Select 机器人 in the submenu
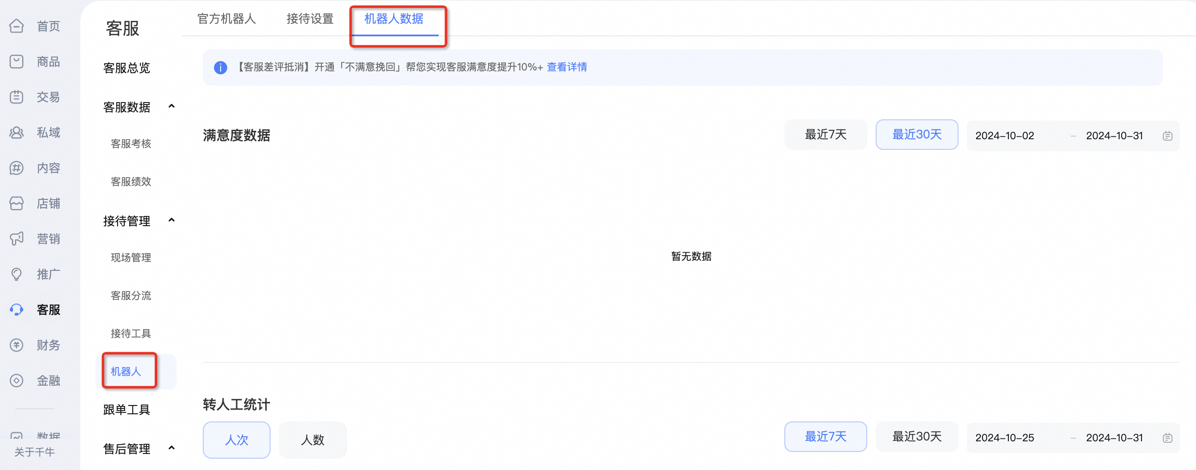Image resolution: width=1196 pixels, height=470 pixels. [x=126, y=372]
